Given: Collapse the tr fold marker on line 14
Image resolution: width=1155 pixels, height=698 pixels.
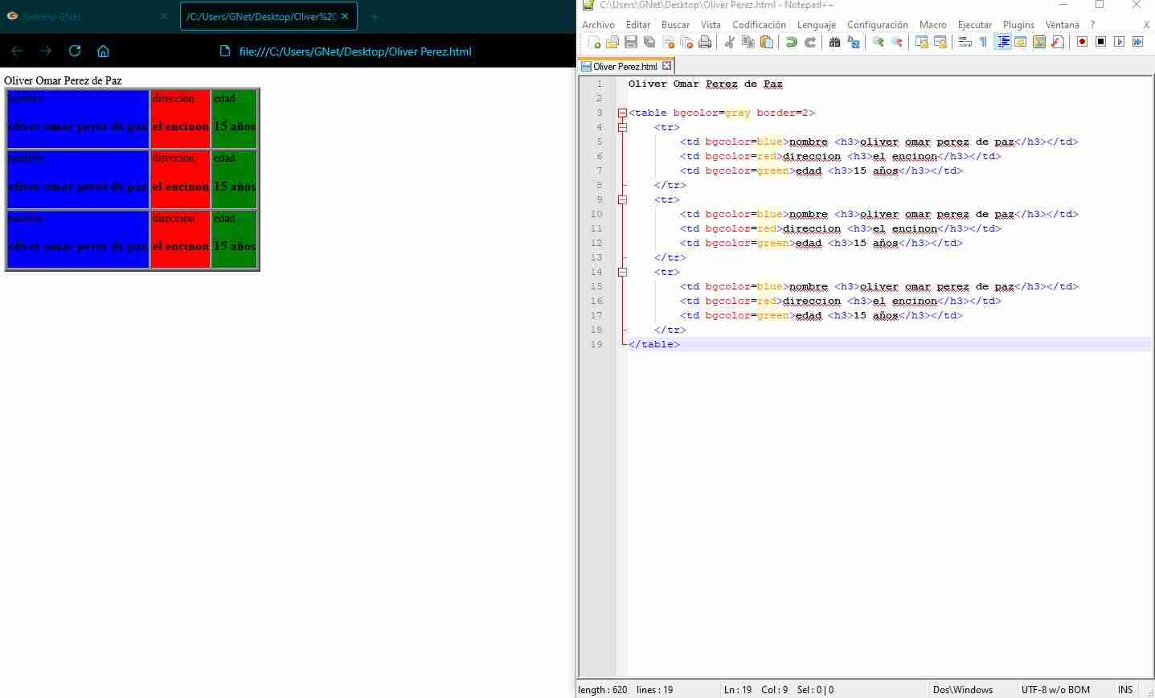Looking at the screenshot, I should (x=622, y=272).
